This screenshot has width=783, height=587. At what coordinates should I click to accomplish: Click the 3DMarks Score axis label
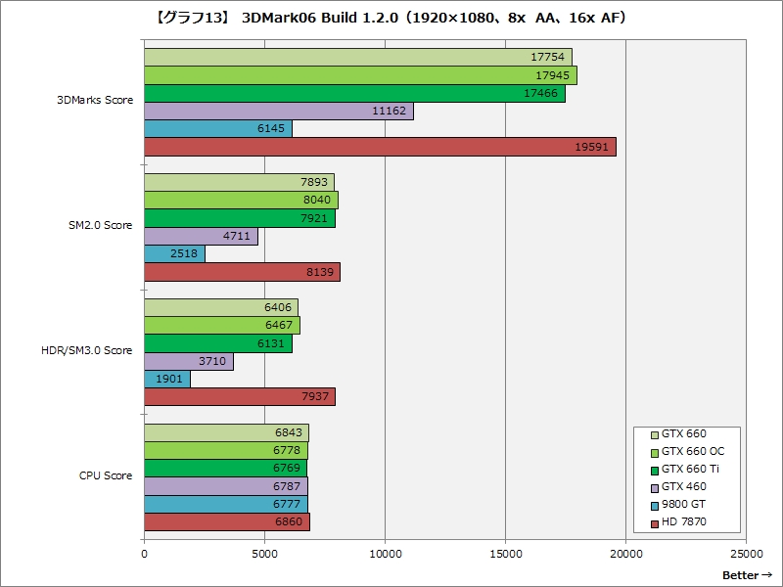94,100
